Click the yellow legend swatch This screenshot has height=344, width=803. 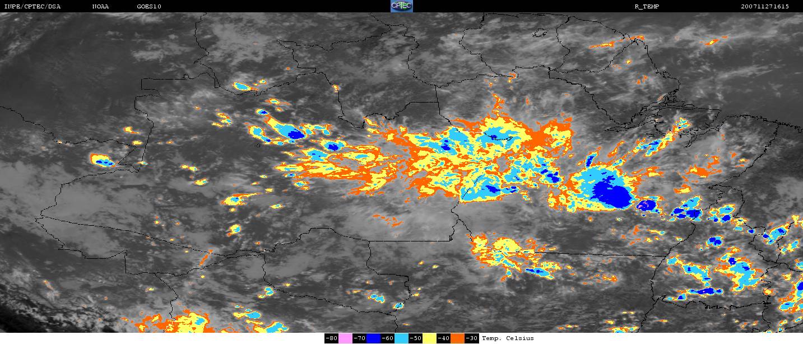(429, 338)
